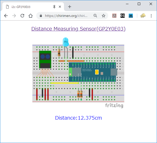The image size is (157, 143).
Task: Close the i2c-GP2Y0E03 tab
Action: pos(60,7)
